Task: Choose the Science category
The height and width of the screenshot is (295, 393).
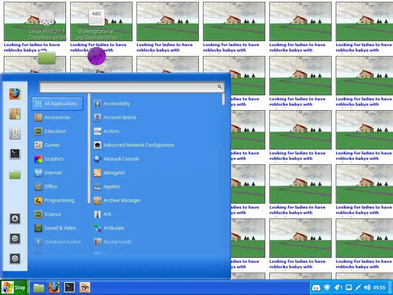Action: pyautogui.click(x=58, y=214)
